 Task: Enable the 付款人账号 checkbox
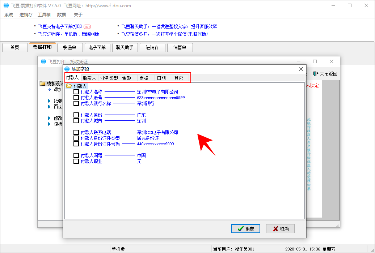pyautogui.click(x=76, y=98)
